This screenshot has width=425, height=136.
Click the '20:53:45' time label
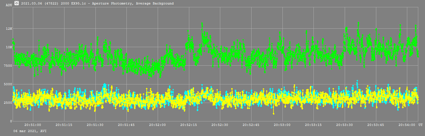[x=376, y=125]
